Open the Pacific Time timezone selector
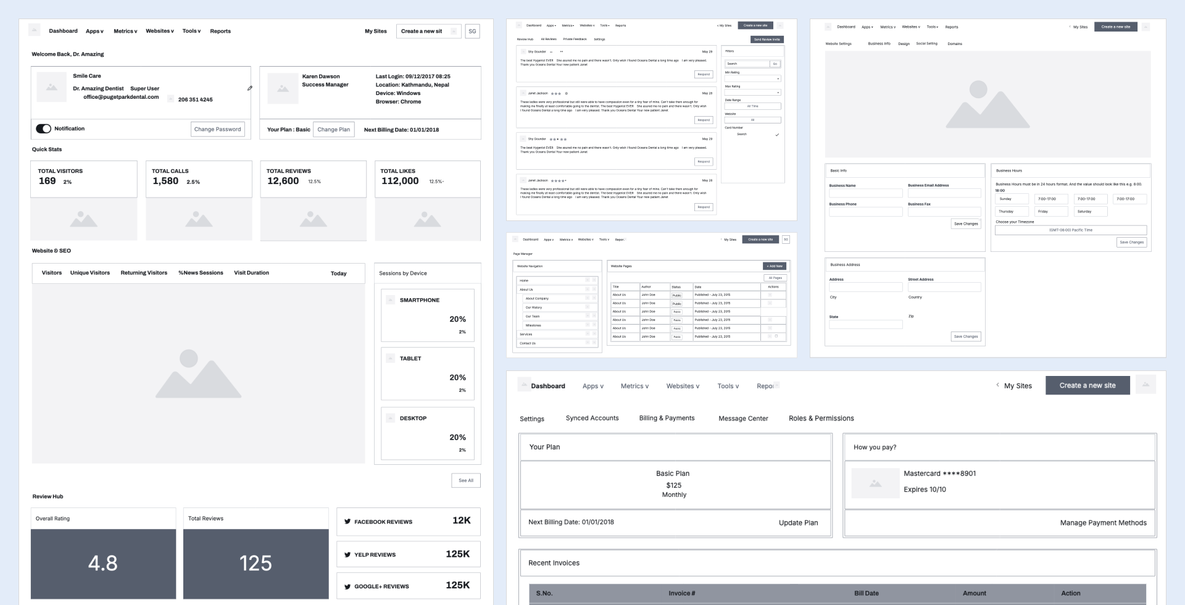Viewport: 1185px width, 605px height. [x=1071, y=230]
